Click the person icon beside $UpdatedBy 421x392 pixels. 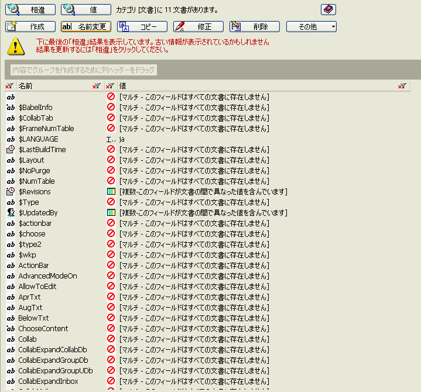point(10,213)
